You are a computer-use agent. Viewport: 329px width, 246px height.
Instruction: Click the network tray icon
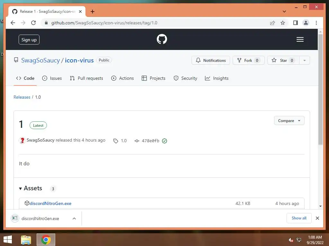(299, 240)
